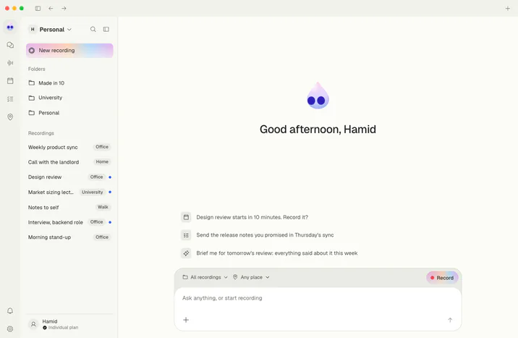Screen dimensions: 518x338
Task: Click the plus attach icon in the prompt box
Action: pyautogui.click(x=186, y=320)
